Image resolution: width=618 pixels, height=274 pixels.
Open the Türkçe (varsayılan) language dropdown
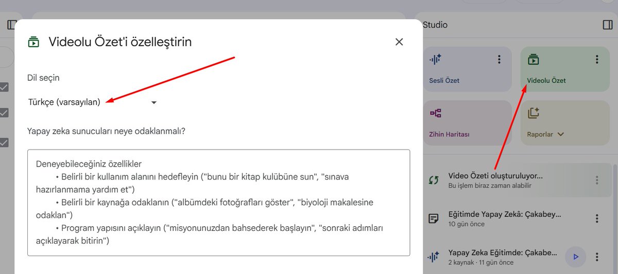pyautogui.click(x=93, y=102)
